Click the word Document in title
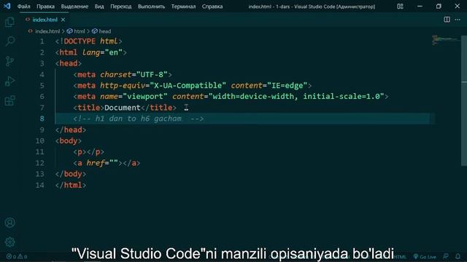This screenshot has height=262, width=467. 123,108
